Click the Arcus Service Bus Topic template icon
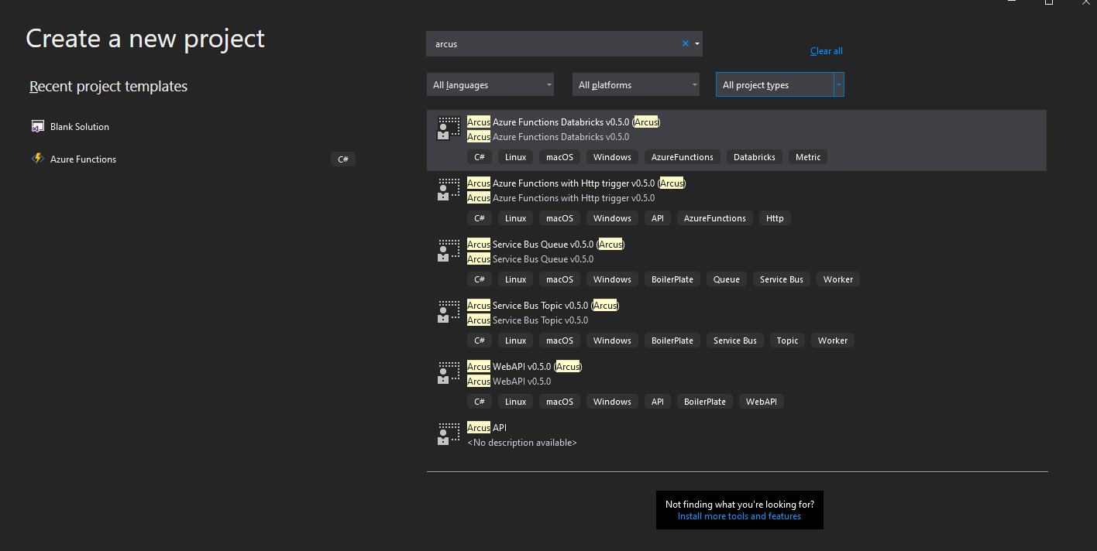The height and width of the screenshot is (551, 1097). [449, 312]
